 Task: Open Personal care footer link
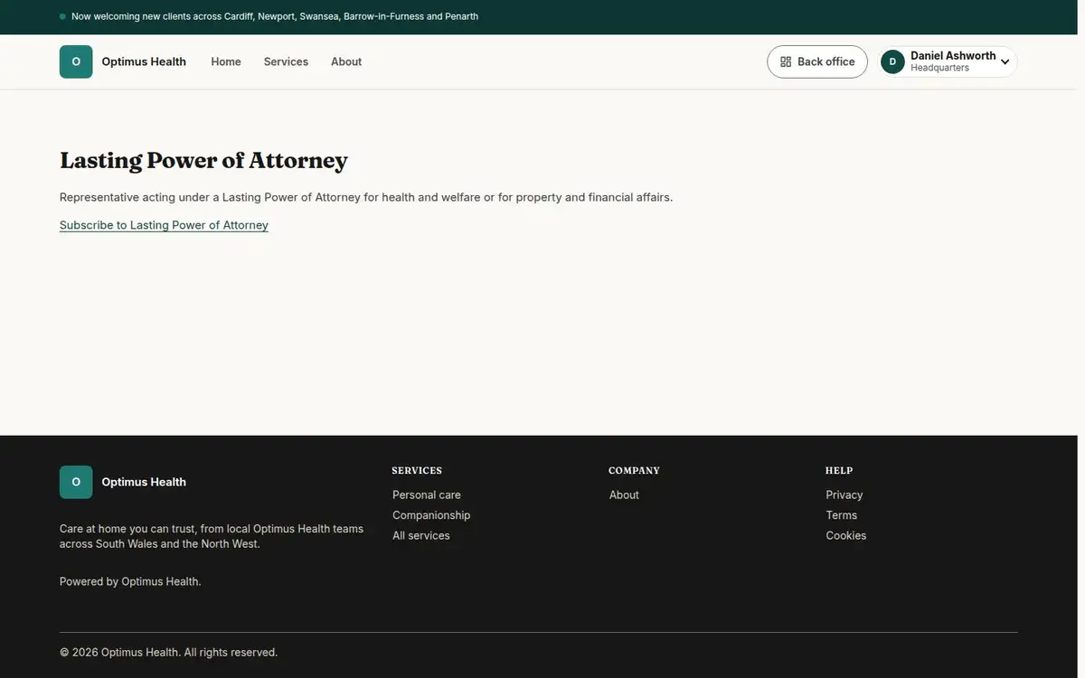(x=427, y=494)
